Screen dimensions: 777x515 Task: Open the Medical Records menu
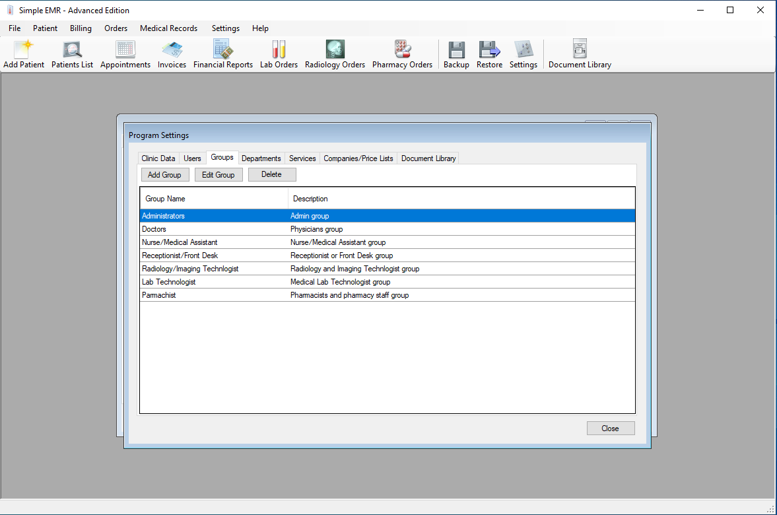[169, 28]
